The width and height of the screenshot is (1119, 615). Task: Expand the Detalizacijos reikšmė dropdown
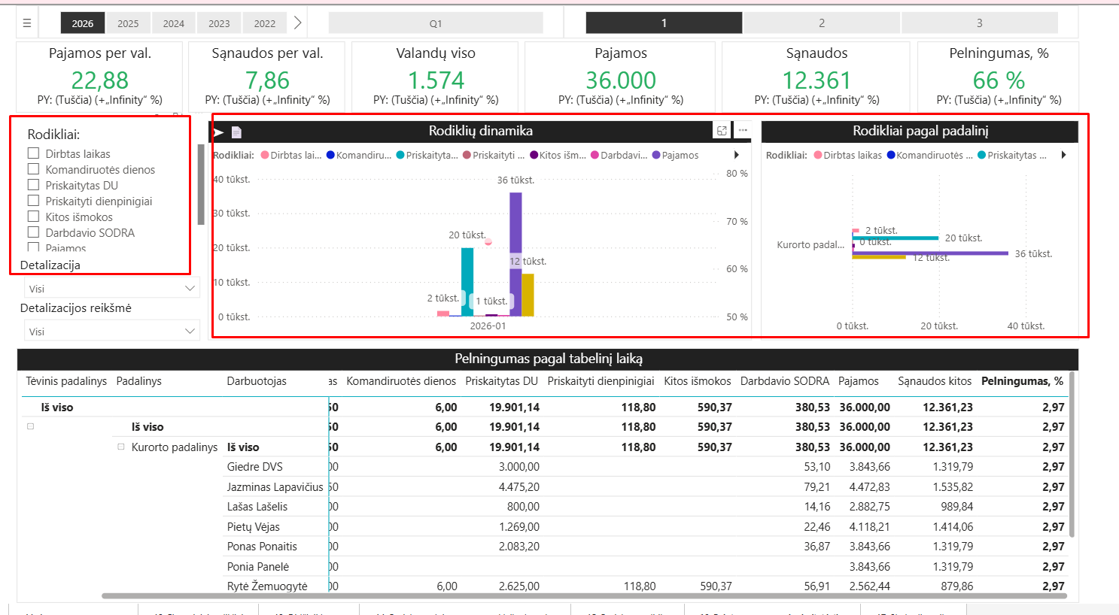tap(111, 332)
